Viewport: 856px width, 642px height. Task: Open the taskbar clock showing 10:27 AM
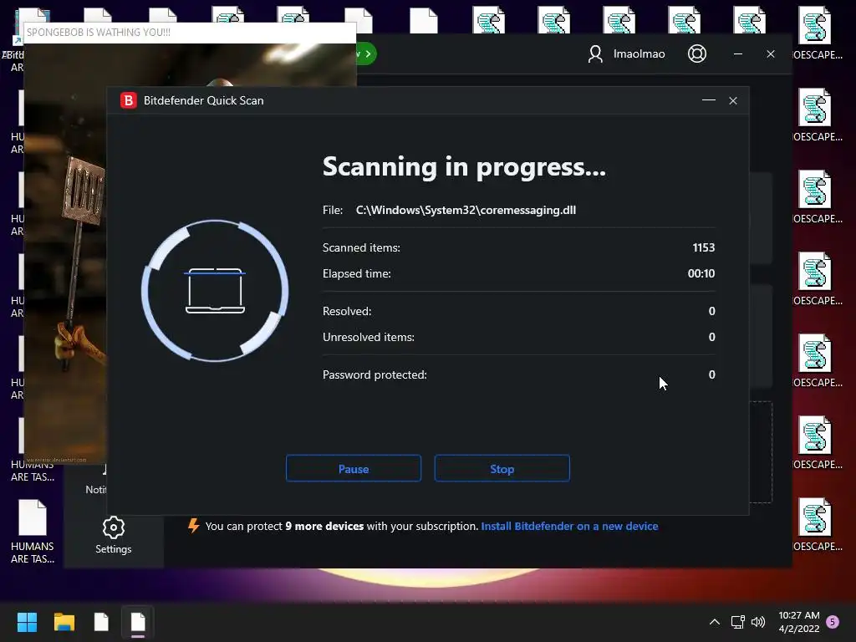[798, 622]
